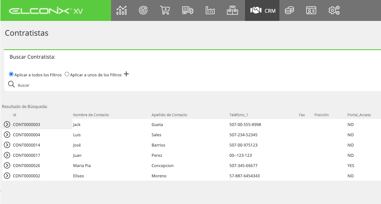The width and height of the screenshot is (381, 204).
Task: Click the Fax column header
Action: coord(302,115)
